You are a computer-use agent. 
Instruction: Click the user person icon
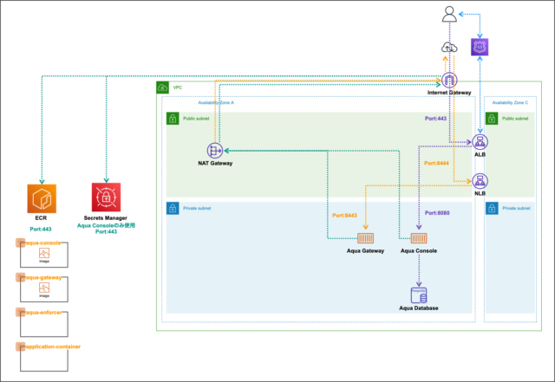(x=449, y=14)
